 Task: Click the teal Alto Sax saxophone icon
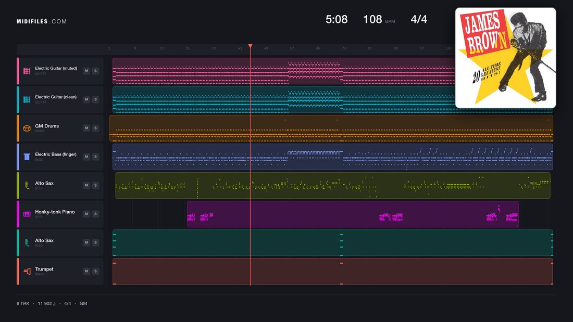click(x=27, y=243)
